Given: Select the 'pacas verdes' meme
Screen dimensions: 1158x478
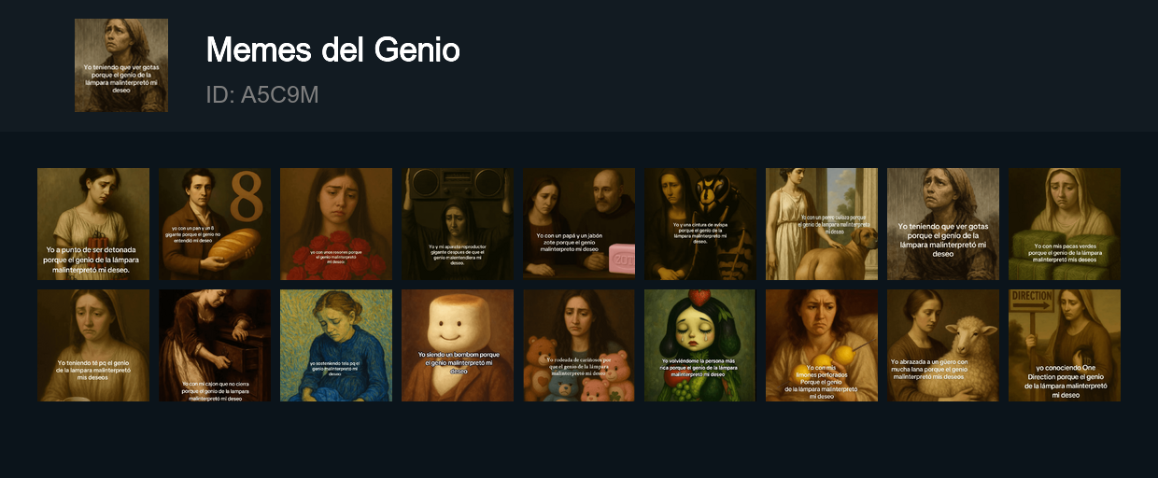Looking at the screenshot, I should [x=1065, y=224].
